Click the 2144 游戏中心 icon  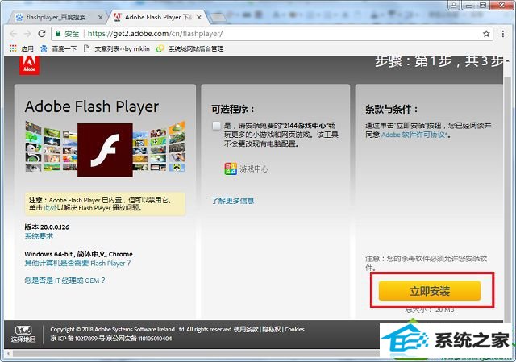coord(231,169)
